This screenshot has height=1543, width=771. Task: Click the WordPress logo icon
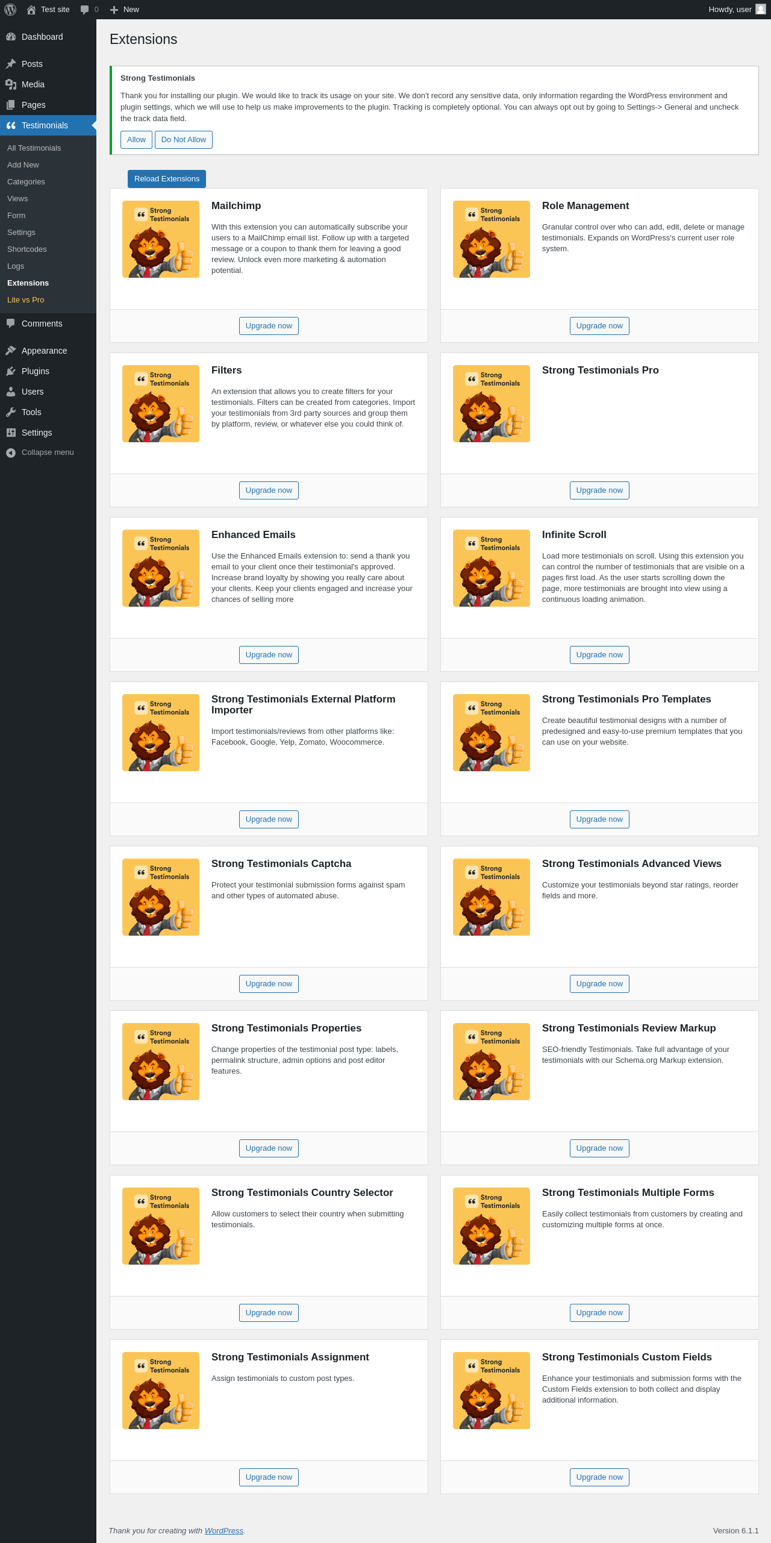pyautogui.click(x=10, y=10)
